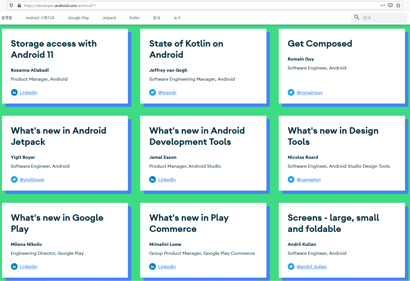This screenshot has height=281, width=410.
Task: Click 'Screens - large, small and foldable' title
Action: tap(333, 223)
